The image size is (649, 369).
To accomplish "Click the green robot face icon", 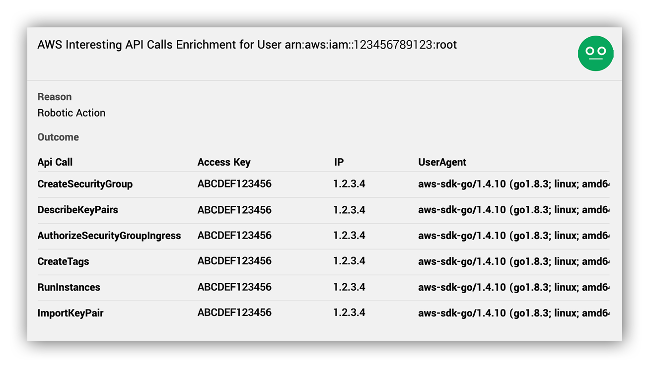I will [x=595, y=53].
